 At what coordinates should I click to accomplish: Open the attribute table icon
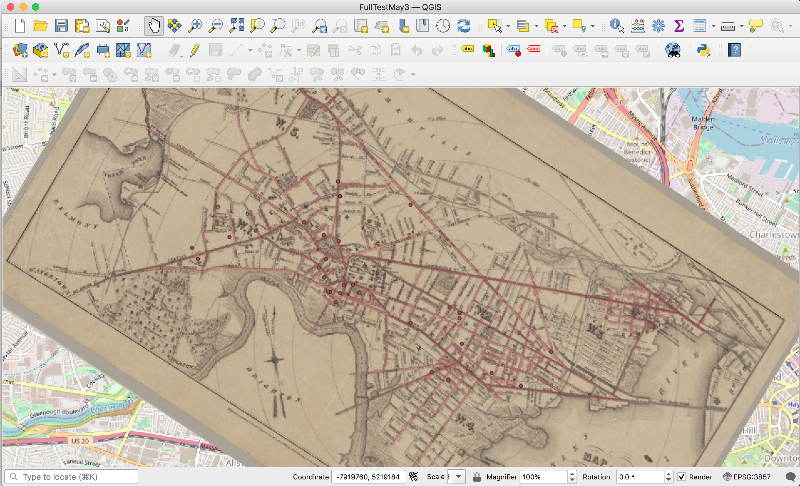(x=700, y=26)
